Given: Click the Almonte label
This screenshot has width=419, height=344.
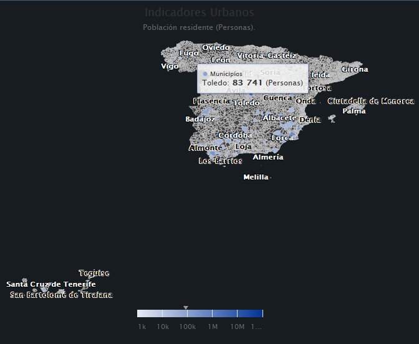Looking at the screenshot, I should 206,148.
